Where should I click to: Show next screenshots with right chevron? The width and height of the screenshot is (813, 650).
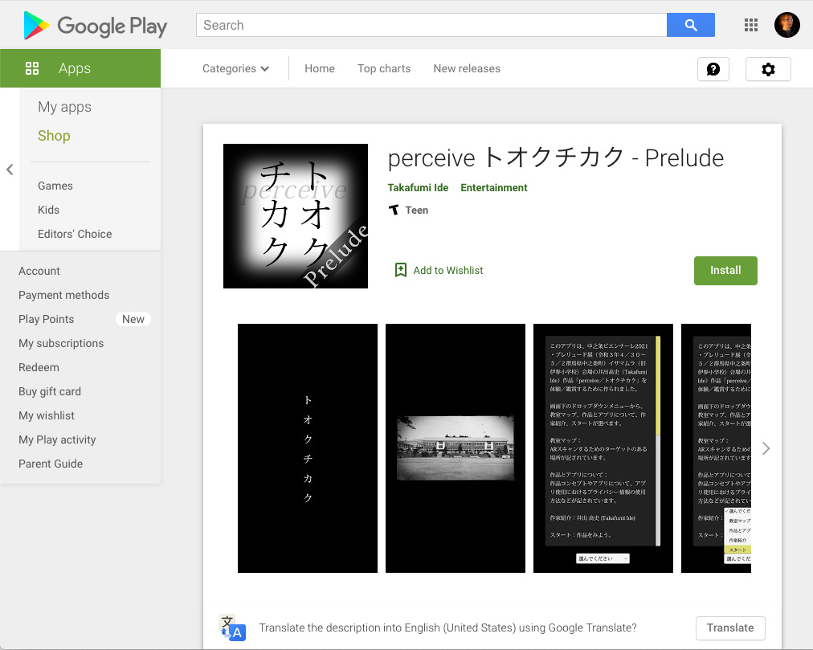tap(766, 448)
